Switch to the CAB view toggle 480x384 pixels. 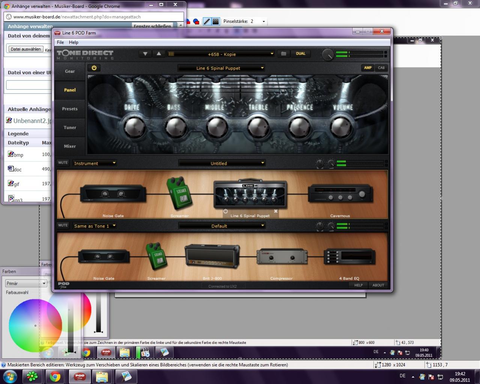[x=381, y=68]
